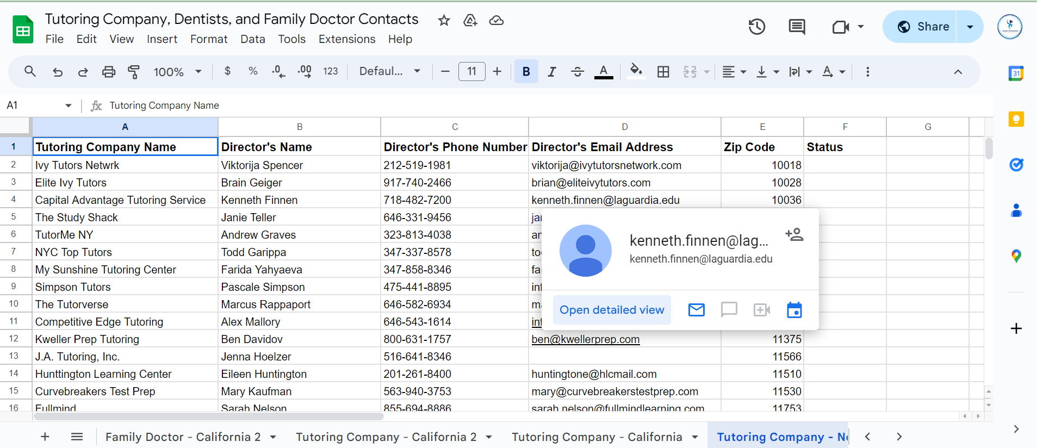The image size is (1037, 448).
Task: Hide the menus with collapse arrow
Action: (958, 72)
